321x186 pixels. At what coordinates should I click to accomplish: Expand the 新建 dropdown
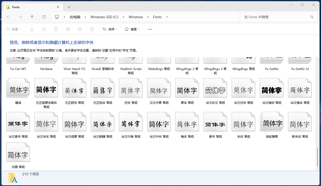[21, 29]
